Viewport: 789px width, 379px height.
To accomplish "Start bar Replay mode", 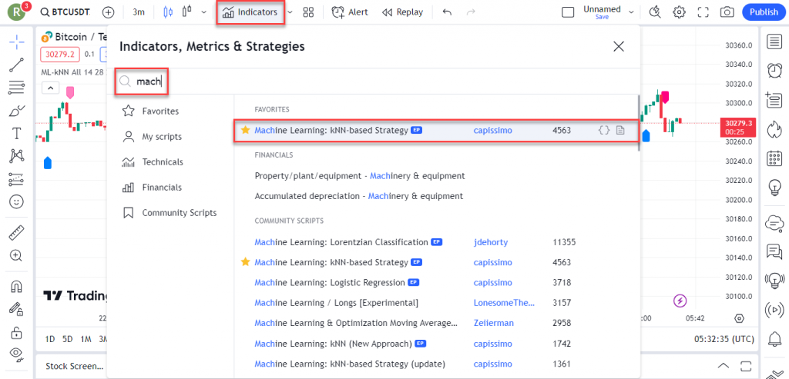I will tap(402, 12).
